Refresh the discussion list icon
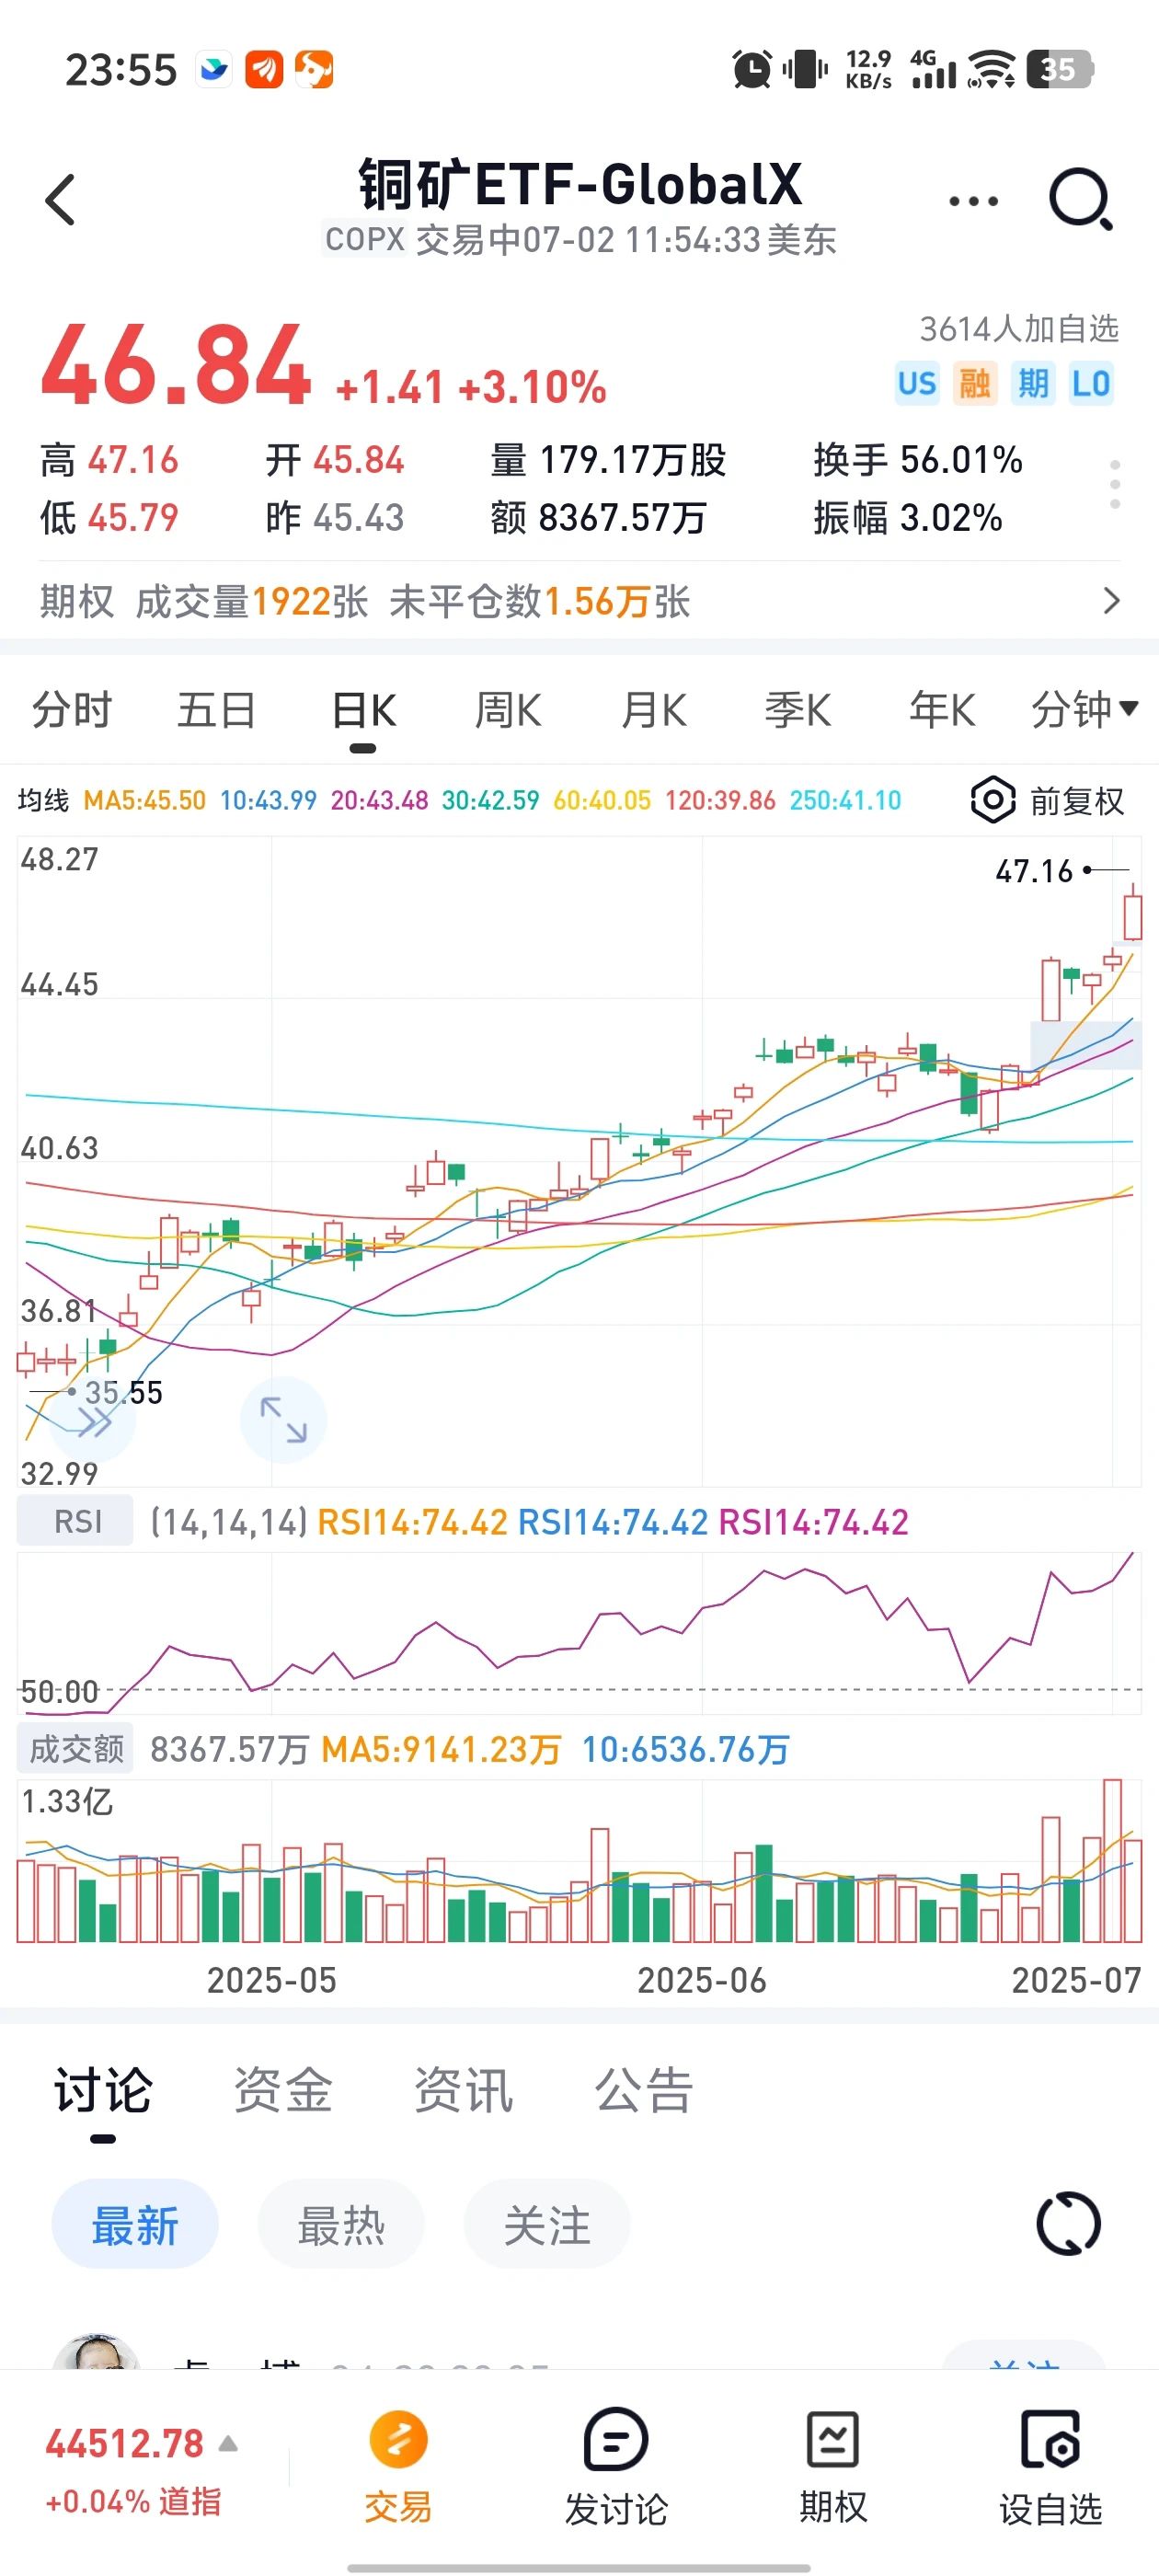 click(1068, 2224)
